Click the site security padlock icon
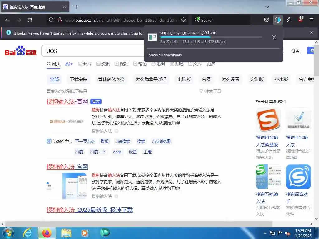Screen dimensions: 319x239 (x=60, y=20)
